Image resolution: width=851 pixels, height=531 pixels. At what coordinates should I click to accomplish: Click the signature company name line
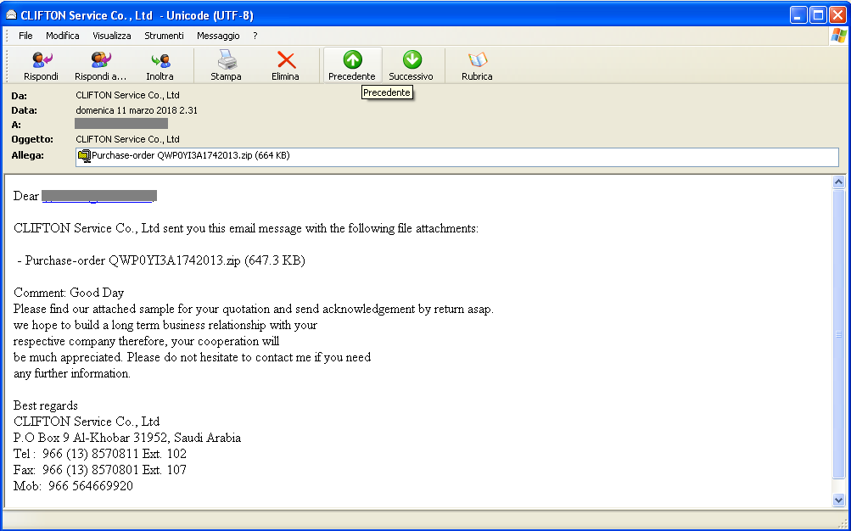pyautogui.click(x=87, y=422)
